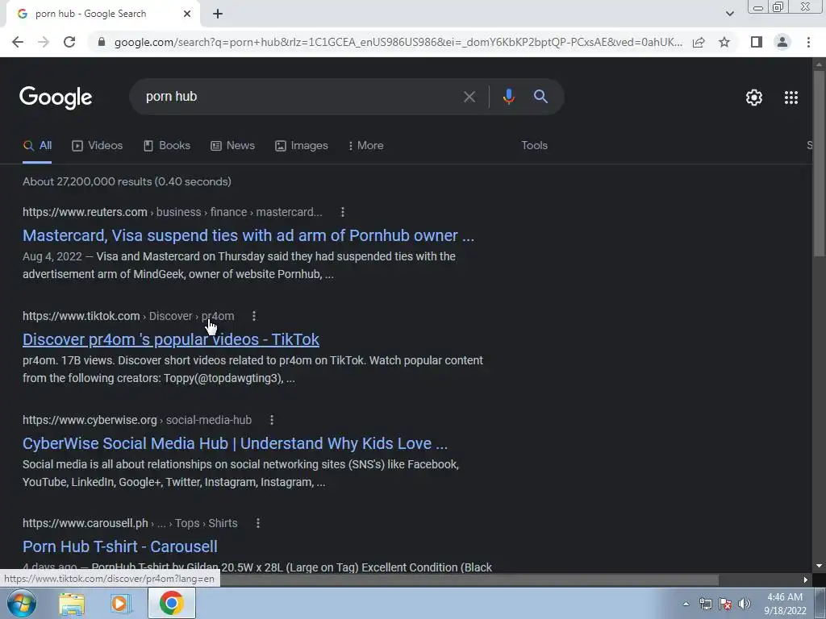Submit search with magnifier icon
The image size is (826, 619).
coord(540,97)
